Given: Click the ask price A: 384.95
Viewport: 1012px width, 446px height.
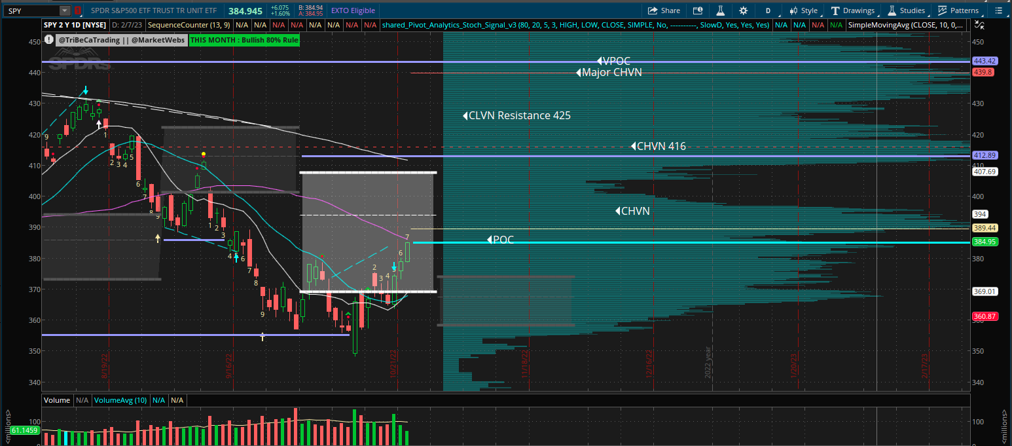Looking at the screenshot, I should click(310, 13).
